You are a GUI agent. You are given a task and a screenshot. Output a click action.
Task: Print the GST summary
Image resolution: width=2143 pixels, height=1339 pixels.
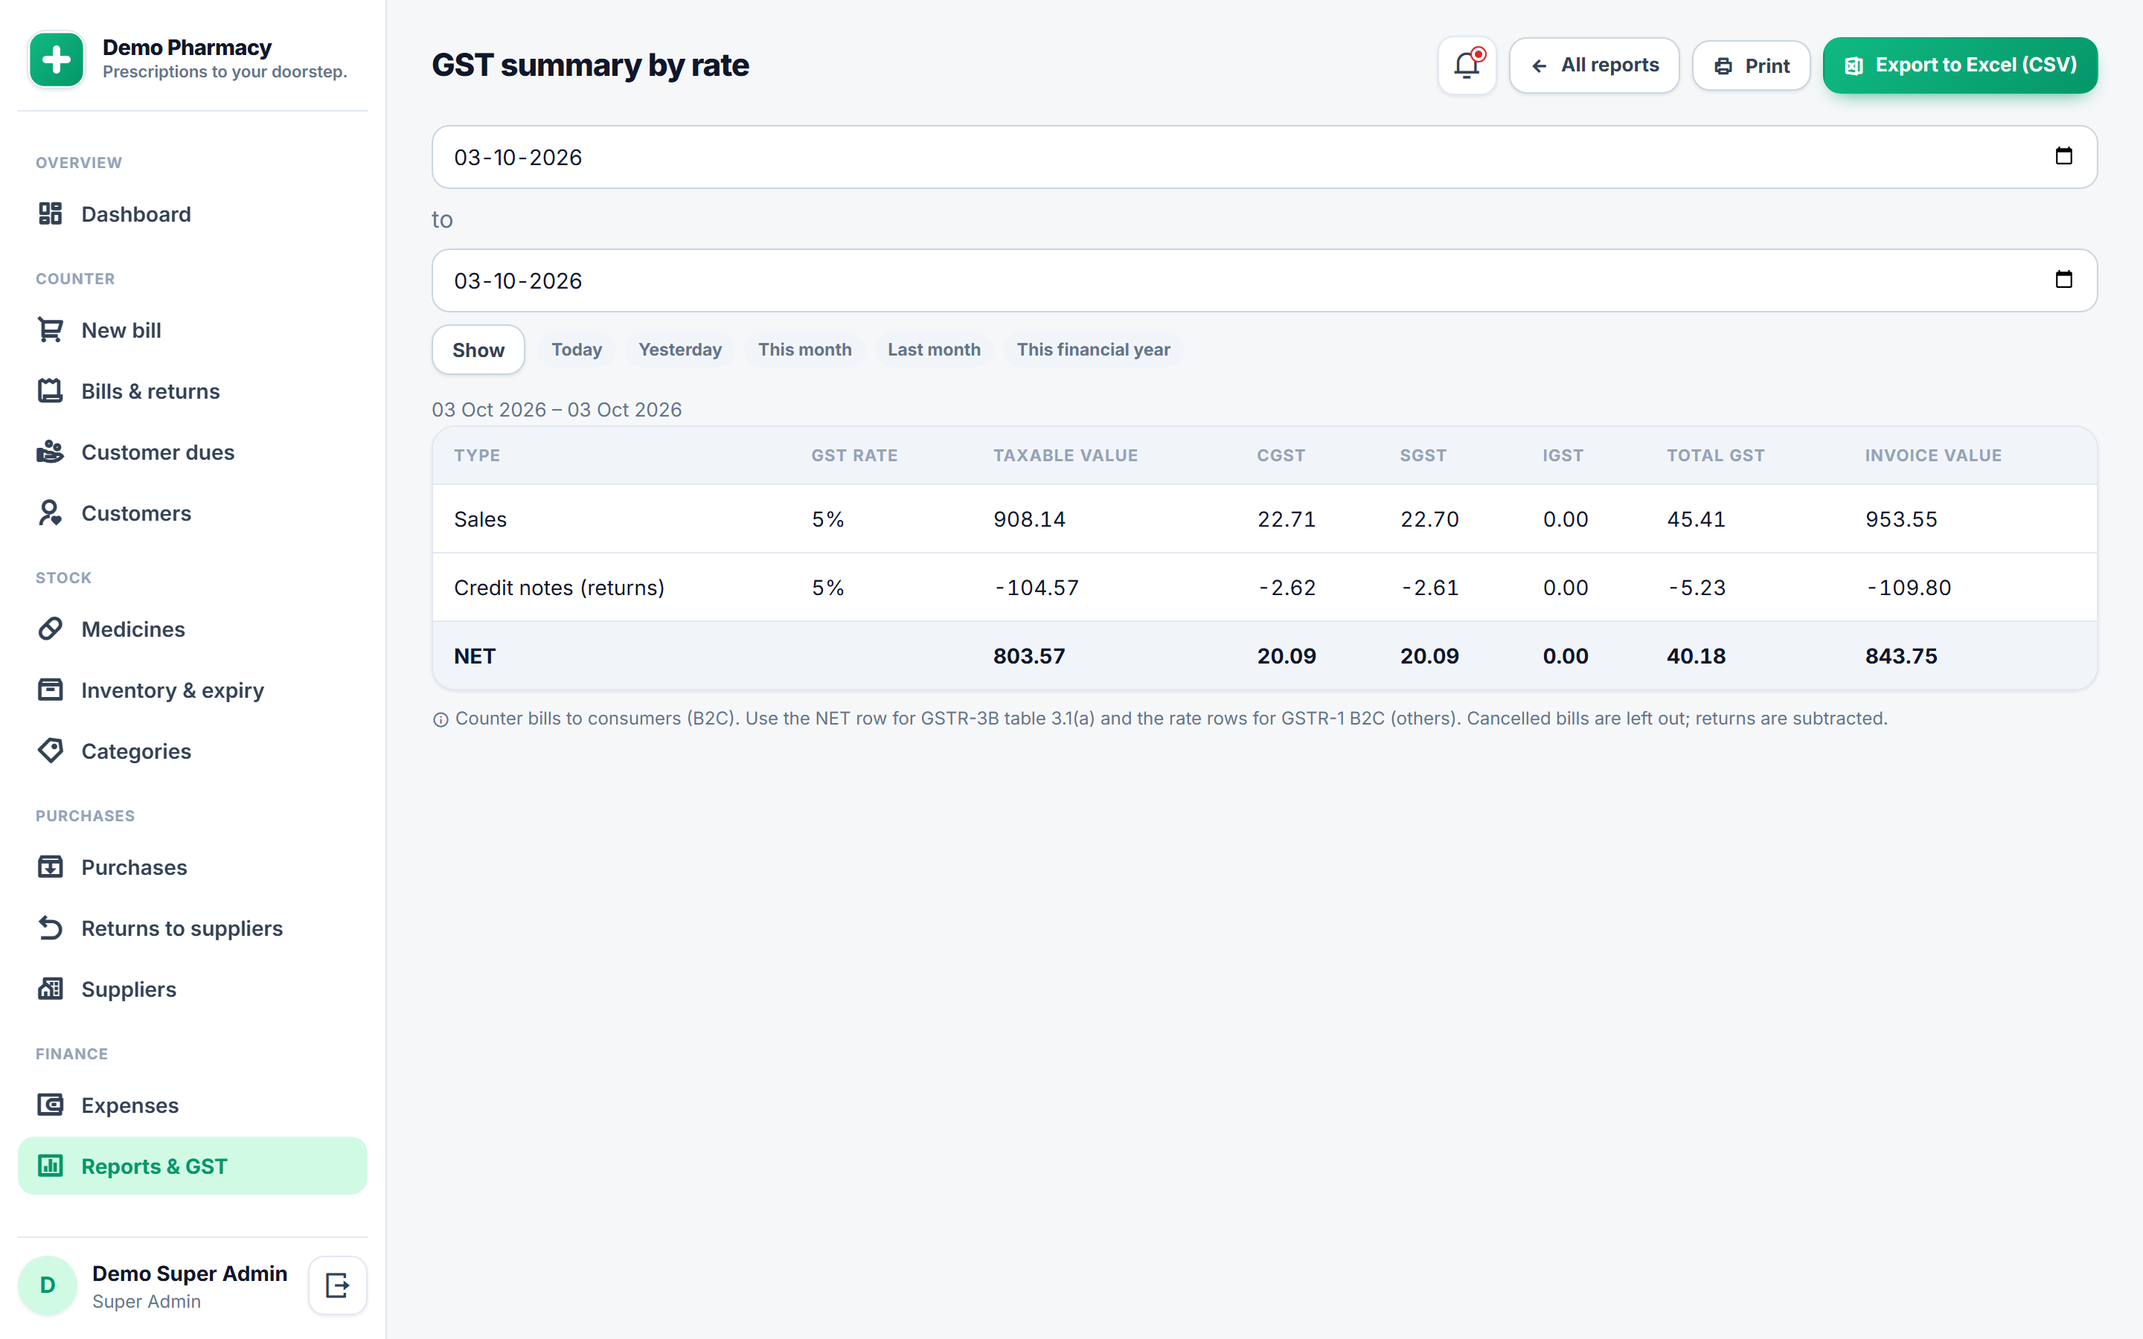pos(1751,65)
